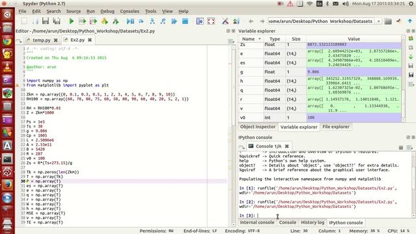
Task: Toggle fullscreen mode toolbar icon
Action: pyautogui.click(x=211, y=21)
